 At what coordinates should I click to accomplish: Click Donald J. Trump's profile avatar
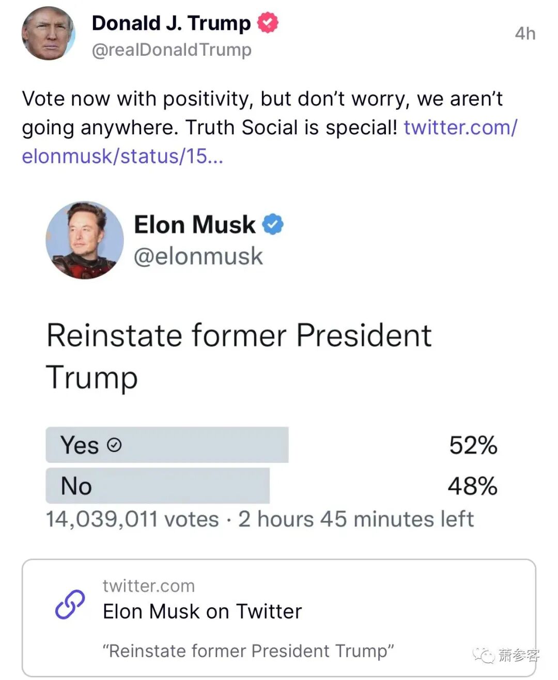pos(48,34)
